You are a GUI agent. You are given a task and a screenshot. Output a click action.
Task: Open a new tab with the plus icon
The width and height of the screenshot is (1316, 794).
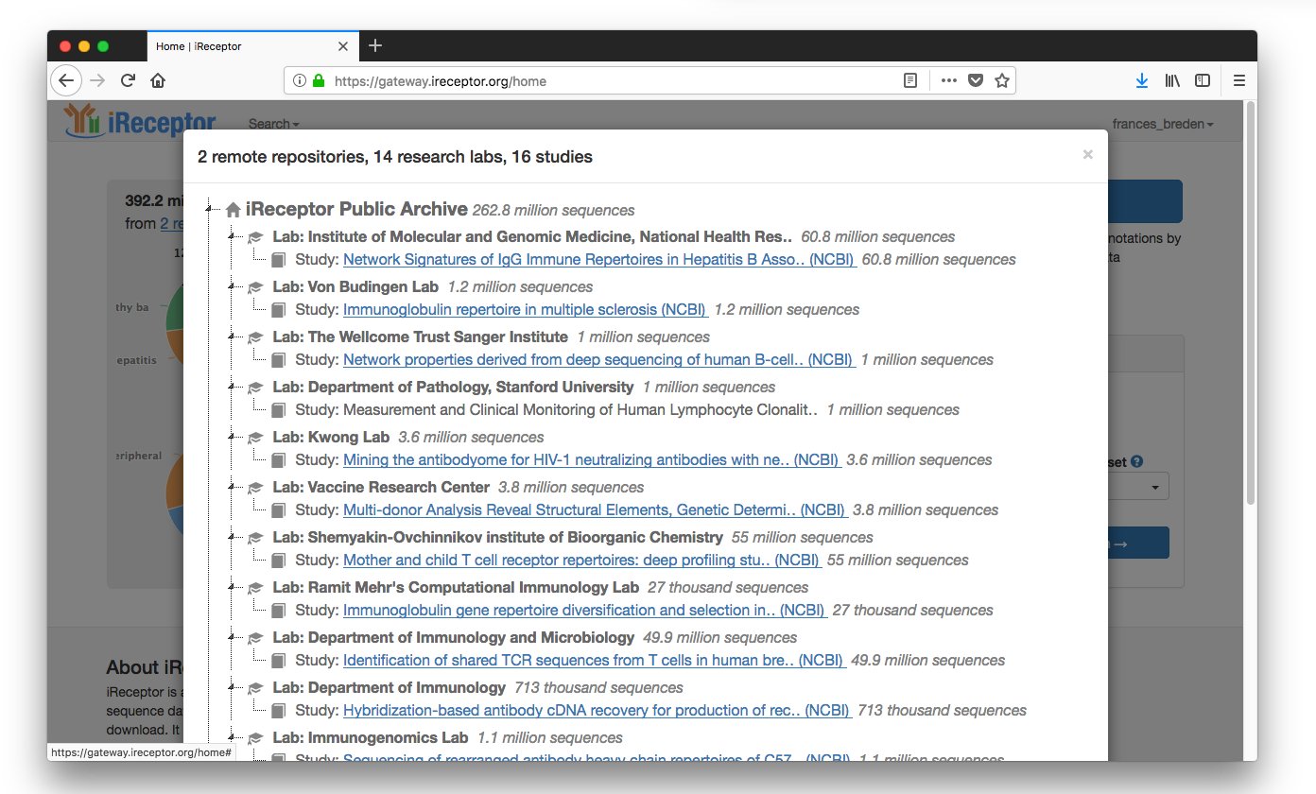(375, 45)
